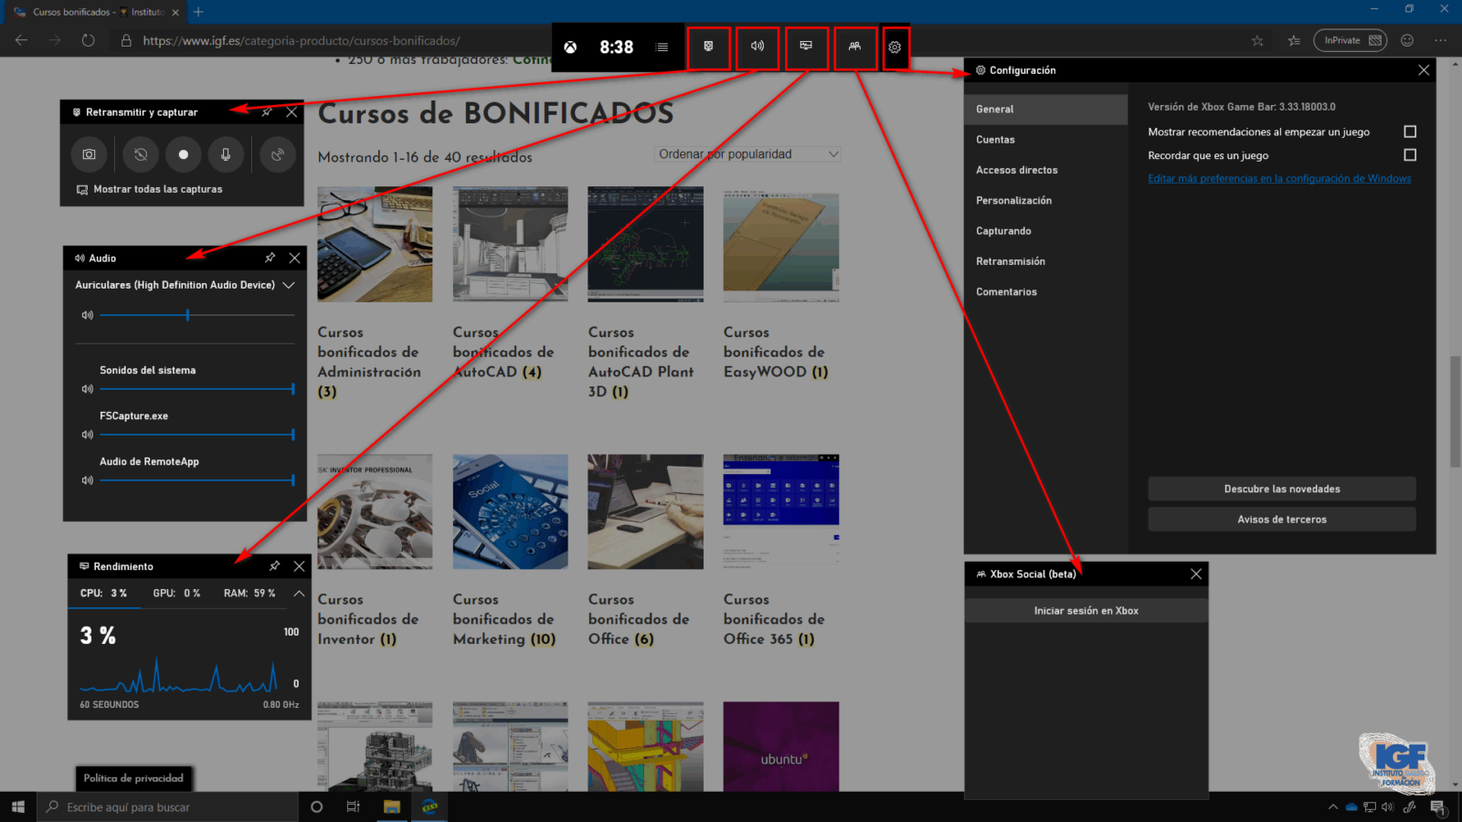Check 'Recordar que es un juego' box
Screen dimensions: 1462x822
(x=1410, y=155)
